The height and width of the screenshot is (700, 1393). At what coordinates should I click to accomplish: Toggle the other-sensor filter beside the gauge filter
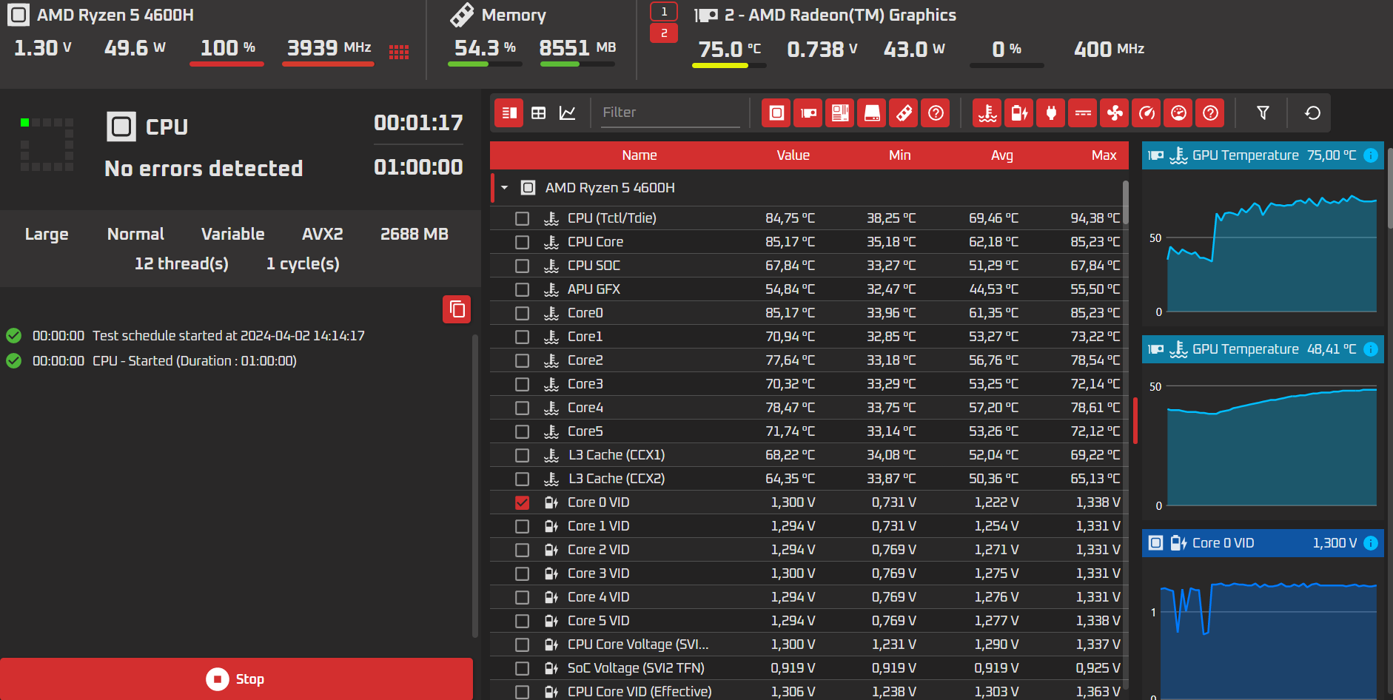point(1210,112)
